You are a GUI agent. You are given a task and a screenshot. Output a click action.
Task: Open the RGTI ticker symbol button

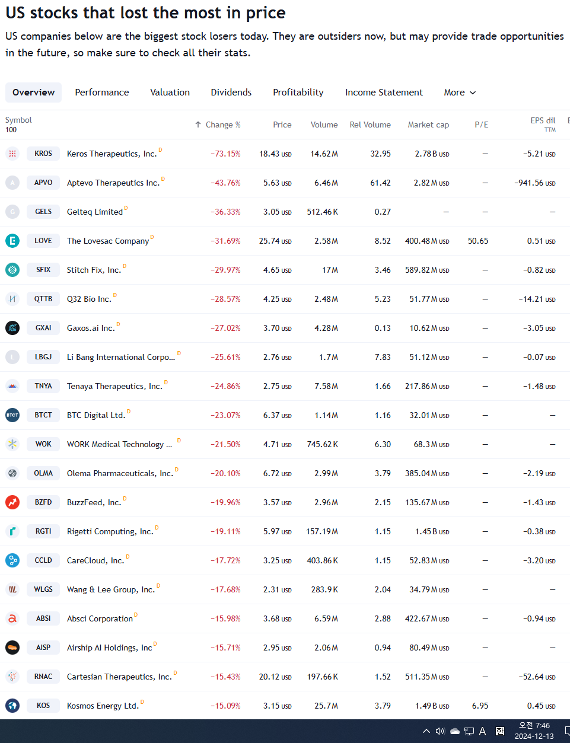(x=43, y=531)
